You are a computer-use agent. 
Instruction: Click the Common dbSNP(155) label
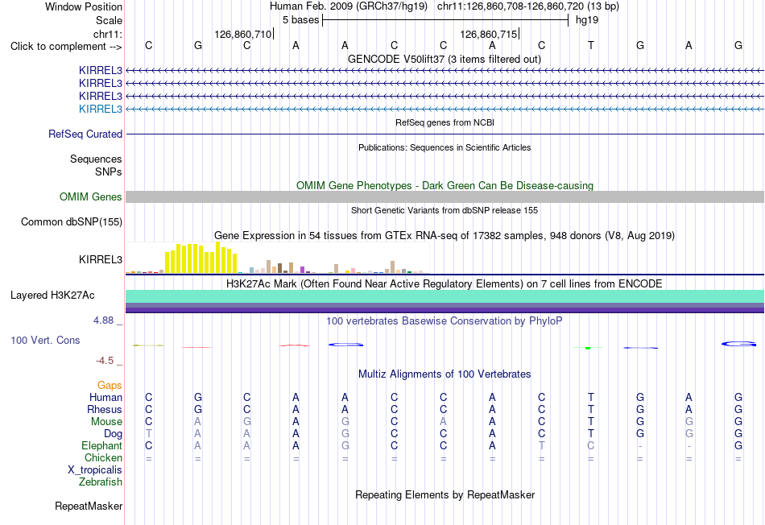[x=72, y=222]
